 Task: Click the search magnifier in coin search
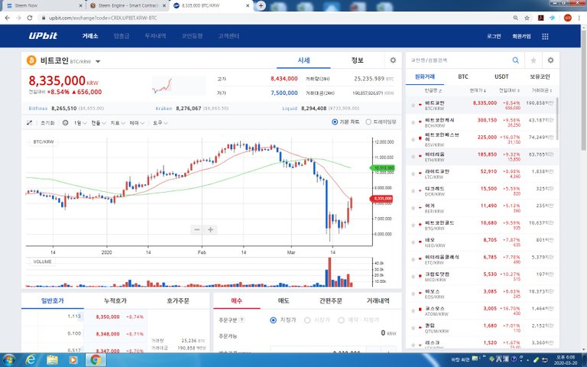[x=516, y=60]
